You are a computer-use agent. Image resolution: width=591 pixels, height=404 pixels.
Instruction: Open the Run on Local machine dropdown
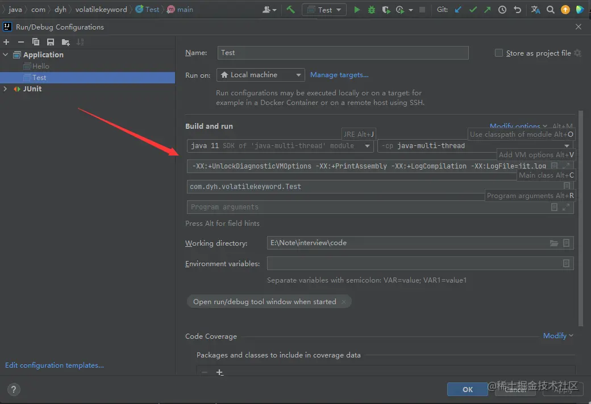(x=260, y=75)
